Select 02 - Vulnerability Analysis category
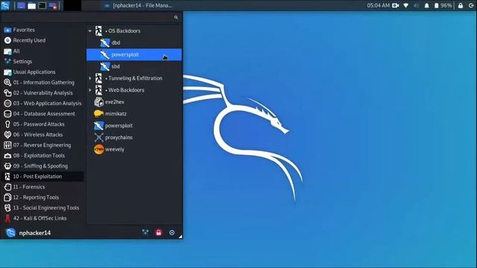 [x=42, y=93]
